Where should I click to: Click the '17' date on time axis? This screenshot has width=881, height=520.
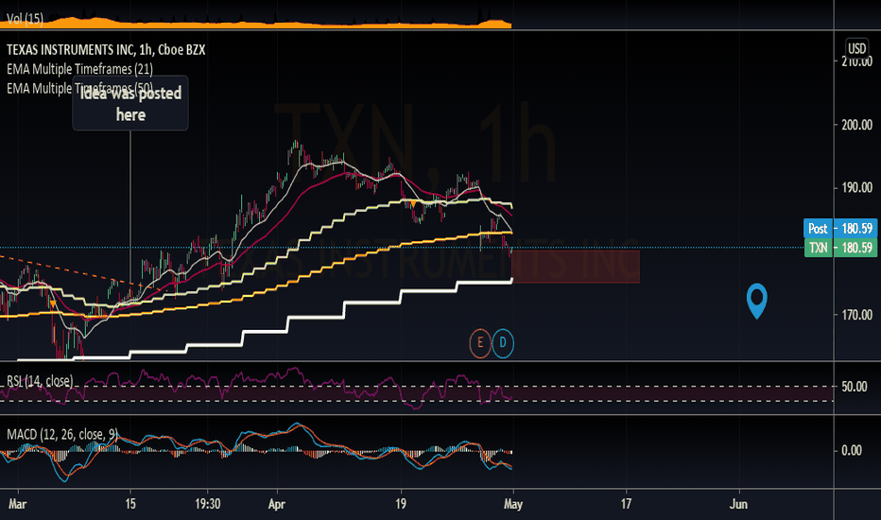(x=626, y=504)
